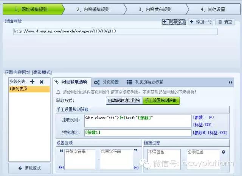Click the bell notice icon
The height and width of the screenshot is (176, 242).
click(58, 92)
